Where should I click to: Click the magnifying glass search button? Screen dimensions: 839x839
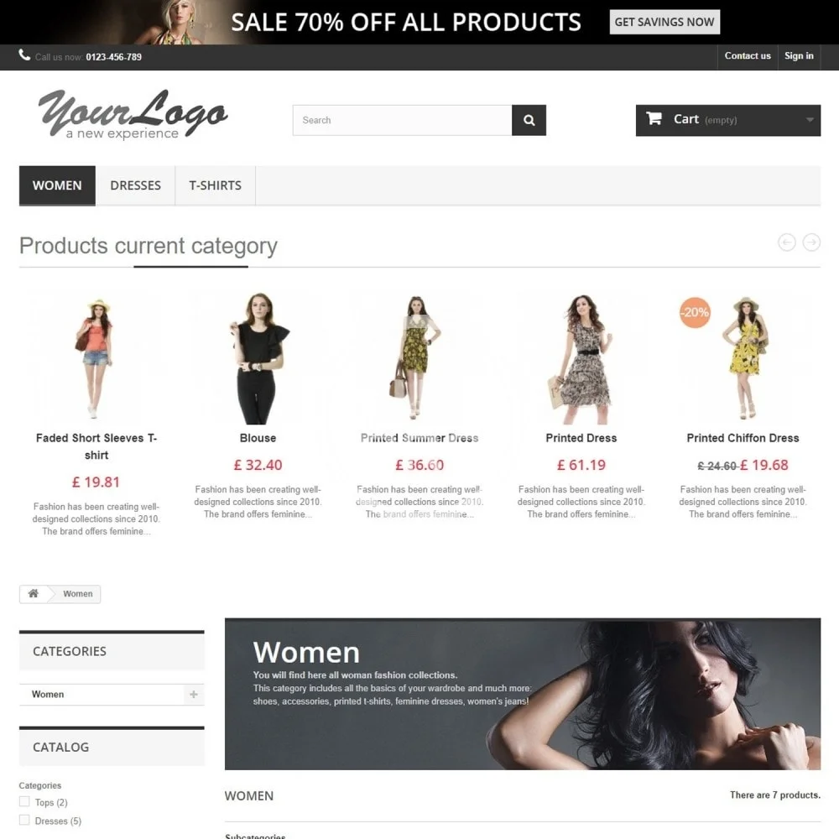click(x=529, y=120)
